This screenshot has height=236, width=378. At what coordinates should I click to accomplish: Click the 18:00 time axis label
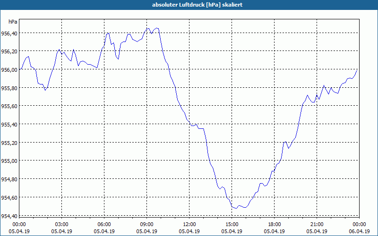point(275,225)
